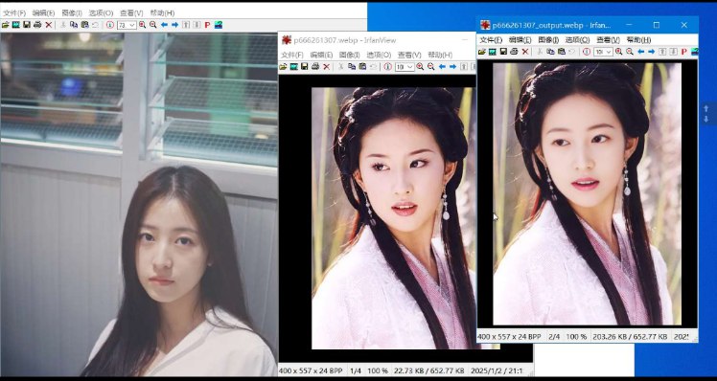This screenshot has height=381, width=717.
Task: Open 文件(F) menu in left window
Action: point(14,13)
